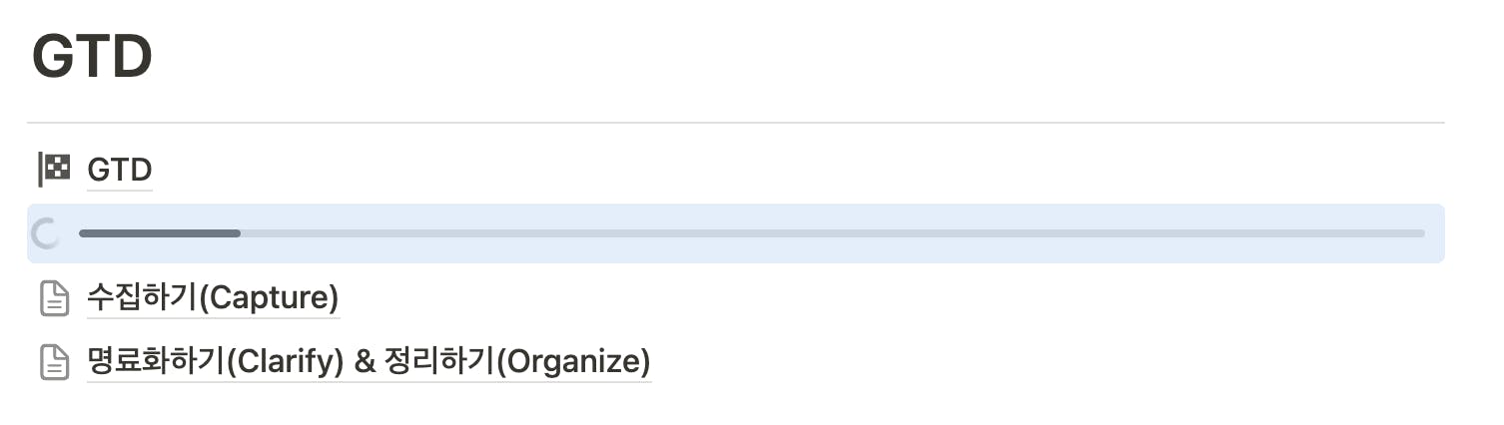
Task: Click the 수집하기 text in the Capture link
Action: coord(143,298)
